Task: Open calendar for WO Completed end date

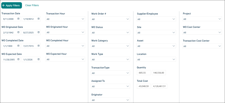Action: pos(39,46)
